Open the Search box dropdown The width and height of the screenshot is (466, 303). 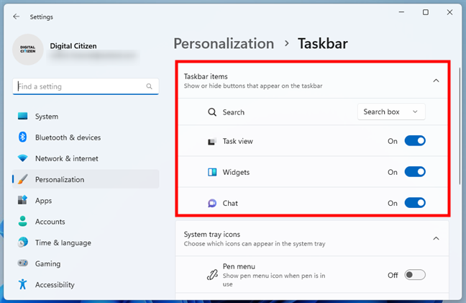click(391, 112)
